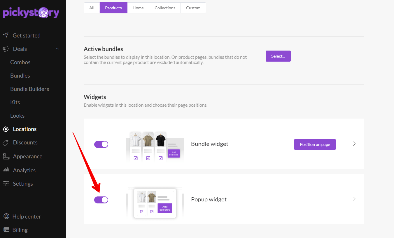Collapse the Deals menu chevron
The image size is (394, 238).
click(x=57, y=49)
